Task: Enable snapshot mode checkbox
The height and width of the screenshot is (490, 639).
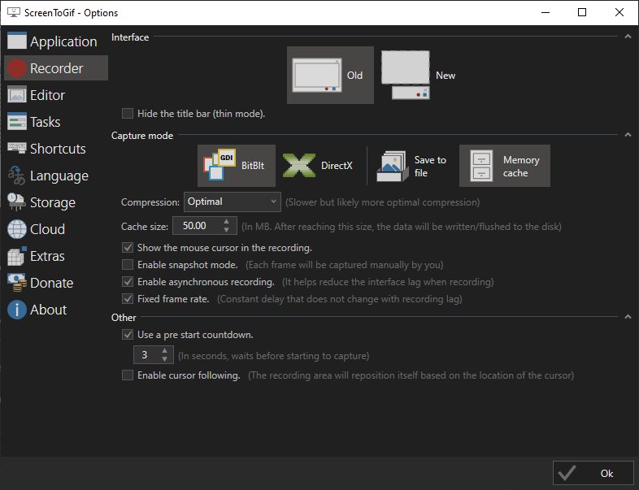Action: [128, 264]
